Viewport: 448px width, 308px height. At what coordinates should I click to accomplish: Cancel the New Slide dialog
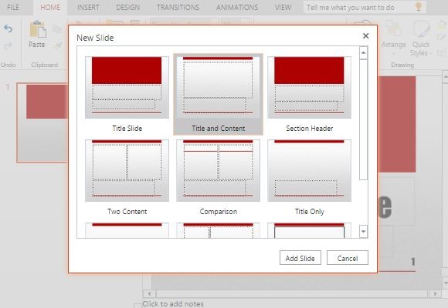348,258
